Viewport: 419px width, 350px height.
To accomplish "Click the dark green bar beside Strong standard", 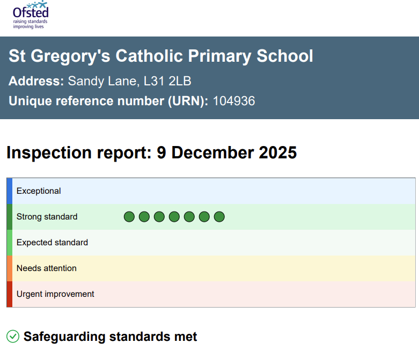I will point(10,217).
